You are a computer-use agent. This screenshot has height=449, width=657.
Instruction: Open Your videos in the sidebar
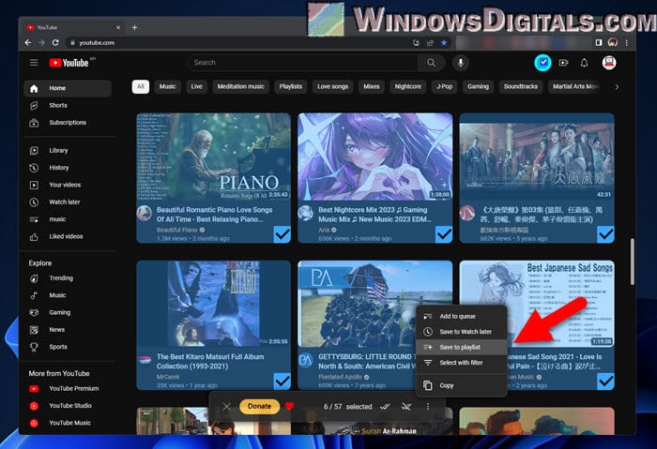coord(68,185)
